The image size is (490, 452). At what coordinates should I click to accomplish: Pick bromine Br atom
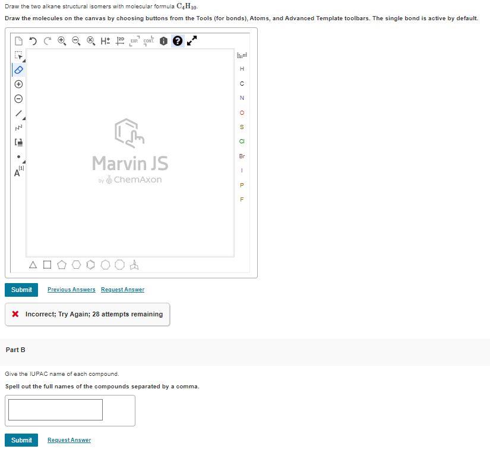pos(242,156)
